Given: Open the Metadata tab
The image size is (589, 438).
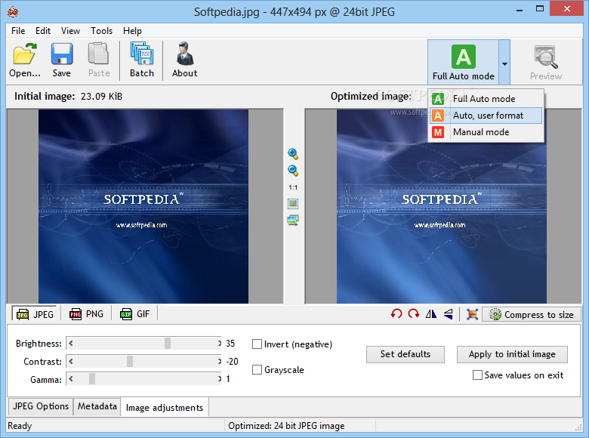Looking at the screenshot, I should [x=97, y=406].
